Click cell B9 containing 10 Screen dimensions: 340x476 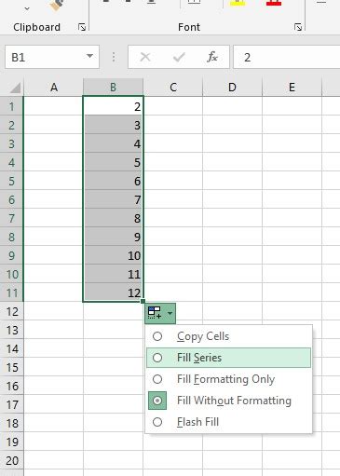pyautogui.click(x=114, y=255)
